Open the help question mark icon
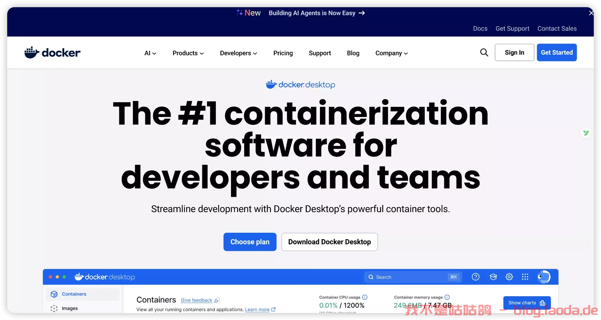This screenshot has width=601, height=320. pyautogui.click(x=475, y=277)
